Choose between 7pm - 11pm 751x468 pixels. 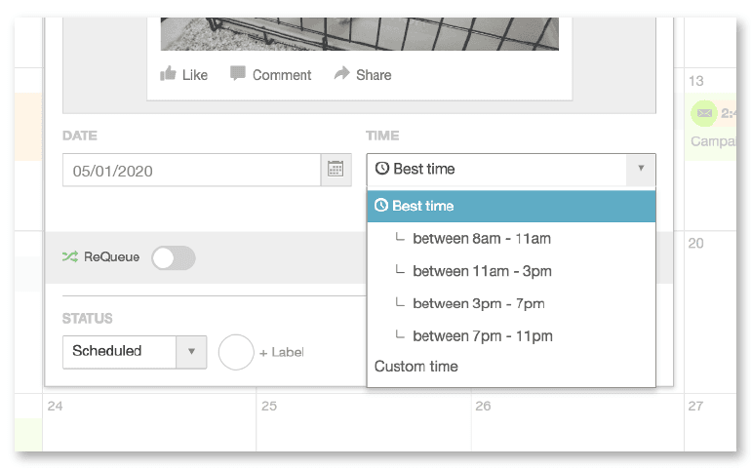pos(511,336)
